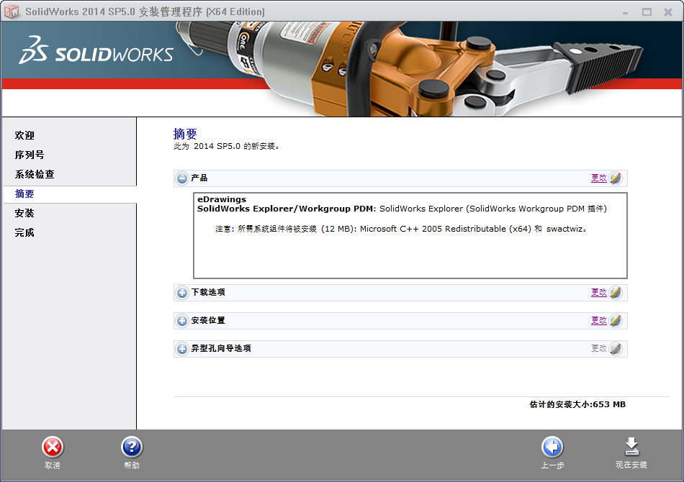Click the 摘要 page heading
684x482 pixels.
click(185, 134)
